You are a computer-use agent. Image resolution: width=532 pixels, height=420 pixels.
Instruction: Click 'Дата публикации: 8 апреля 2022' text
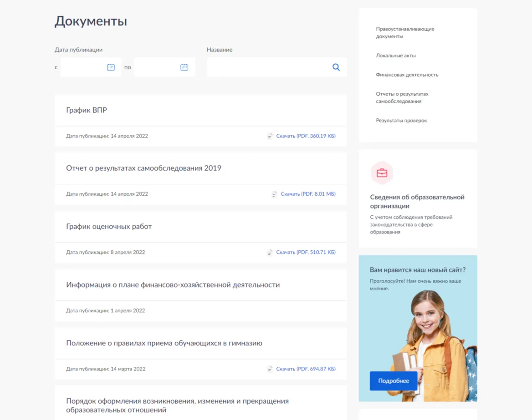click(x=106, y=252)
